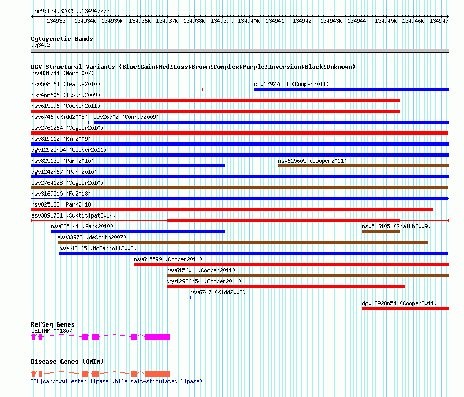Click the CEL|NM_001807 RefSeq gene label

coord(52,331)
